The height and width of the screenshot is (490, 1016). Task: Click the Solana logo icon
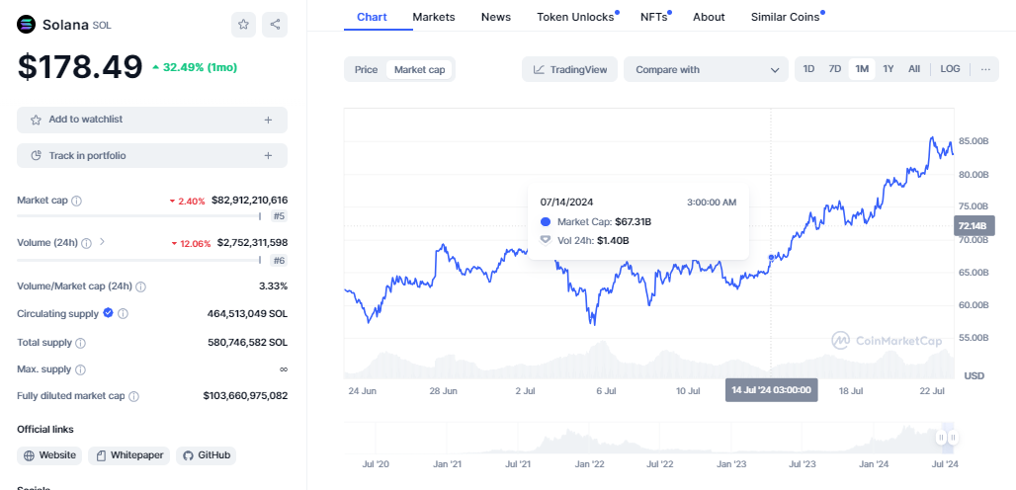(27, 25)
